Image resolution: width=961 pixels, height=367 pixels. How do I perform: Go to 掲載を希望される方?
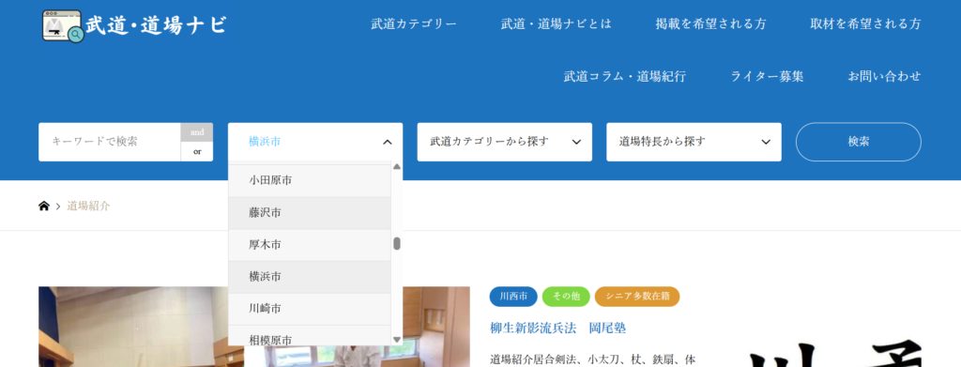tap(710, 23)
